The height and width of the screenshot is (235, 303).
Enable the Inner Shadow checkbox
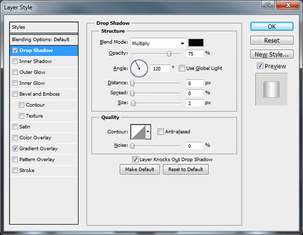coord(15,62)
